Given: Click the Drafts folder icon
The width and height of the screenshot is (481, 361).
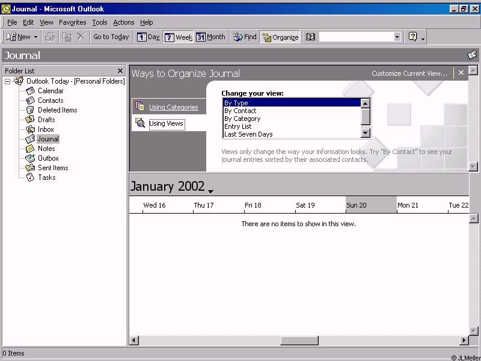Looking at the screenshot, I should [x=31, y=120].
